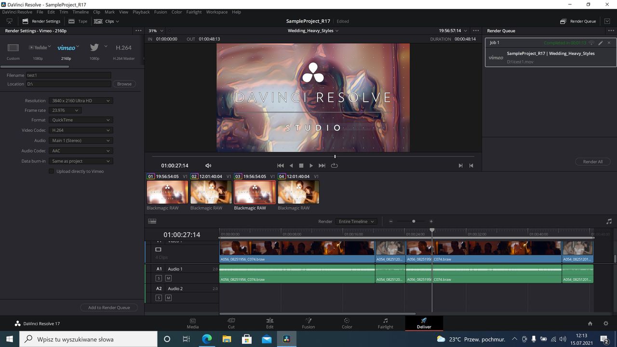Select clip 03 thumbnail
The height and width of the screenshot is (347, 617).
[255, 192]
